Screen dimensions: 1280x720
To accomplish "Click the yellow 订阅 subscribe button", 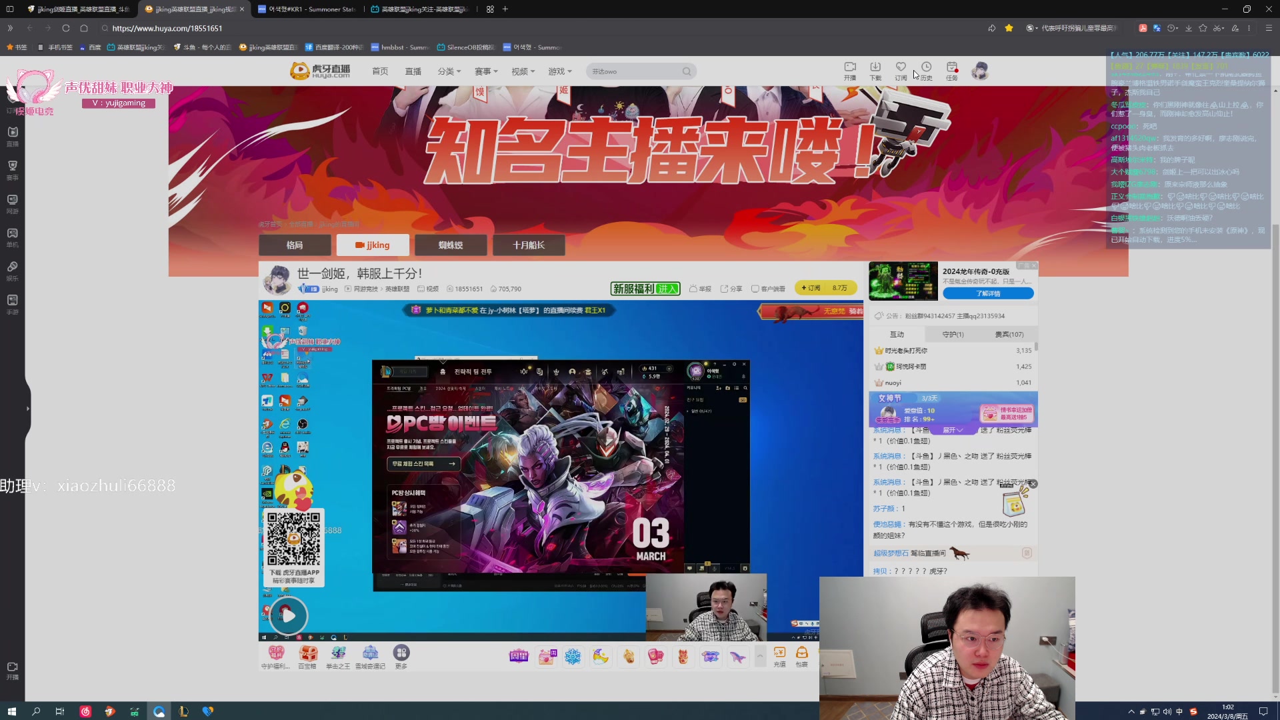I will tap(825, 288).
